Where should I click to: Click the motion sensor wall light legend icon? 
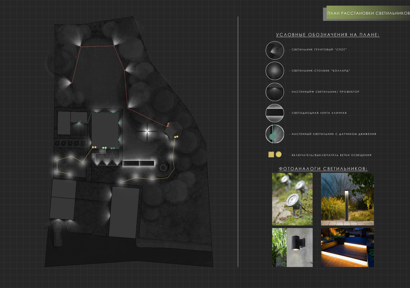pyautogui.click(x=275, y=134)
